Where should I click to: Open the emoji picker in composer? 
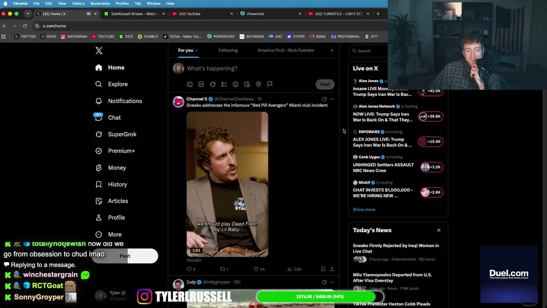pos(235,84)
